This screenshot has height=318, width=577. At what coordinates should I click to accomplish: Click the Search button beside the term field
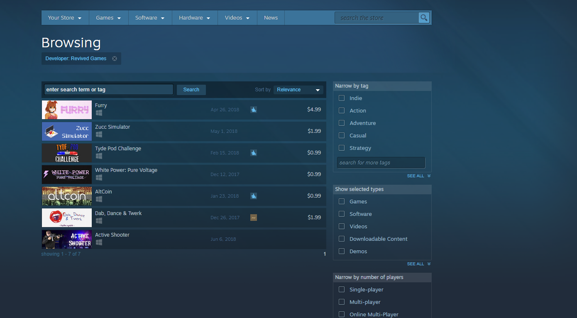191,90
